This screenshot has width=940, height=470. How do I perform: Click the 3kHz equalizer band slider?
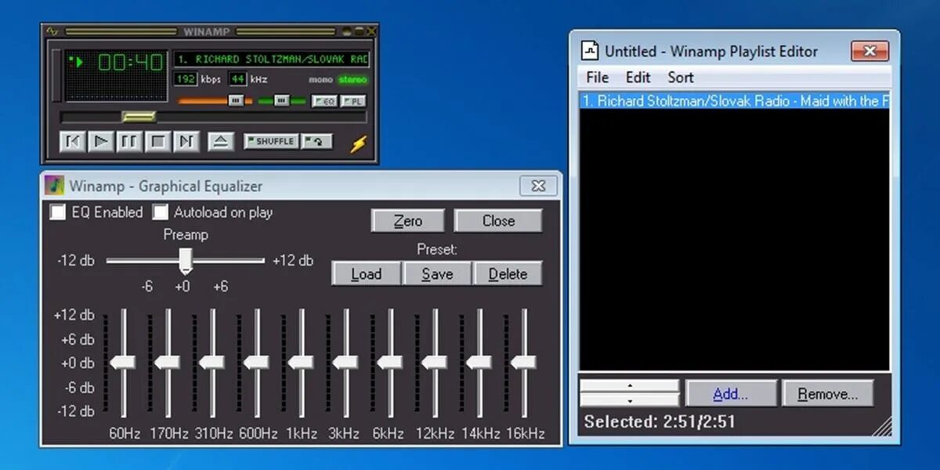[346, 363]
